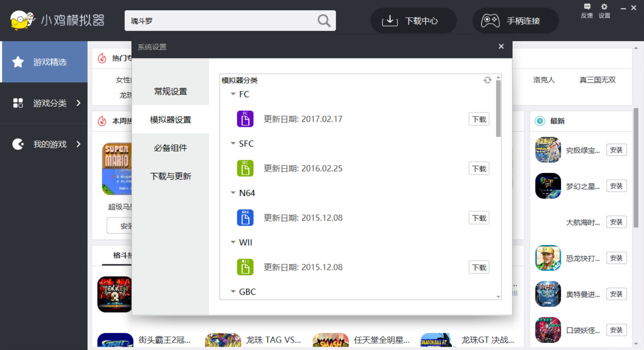Collapse the WII emulator category
Screen dimensions: 644x350
[x=233, y=243]
